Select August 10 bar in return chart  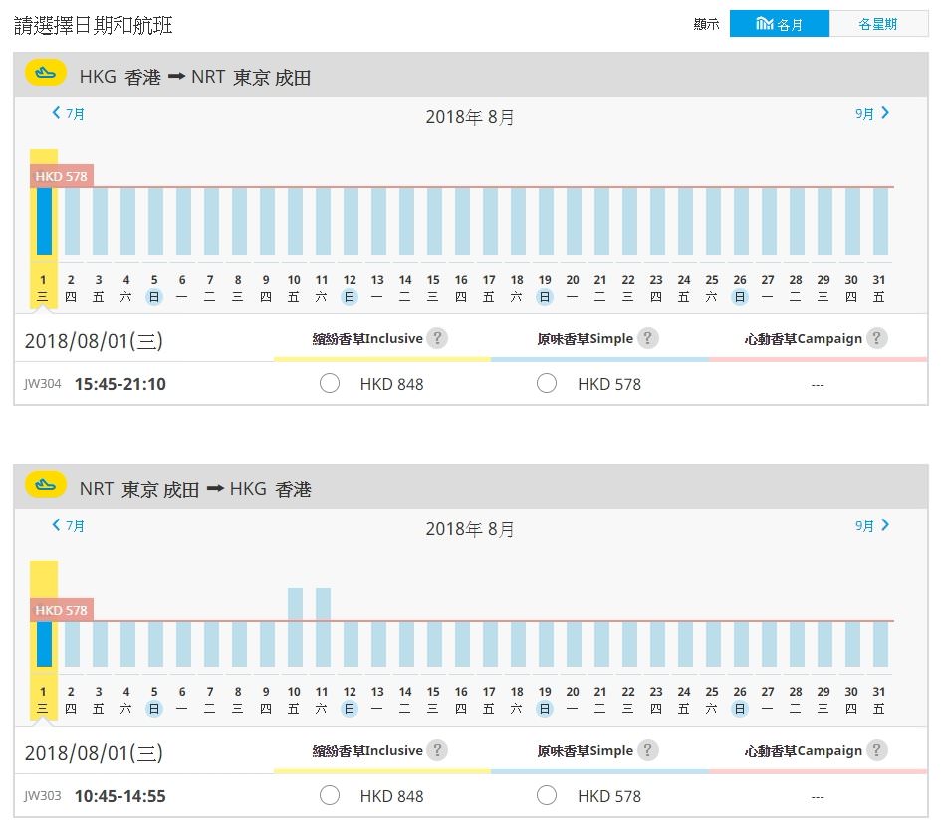pyautogui.click(x=295, y=627)
